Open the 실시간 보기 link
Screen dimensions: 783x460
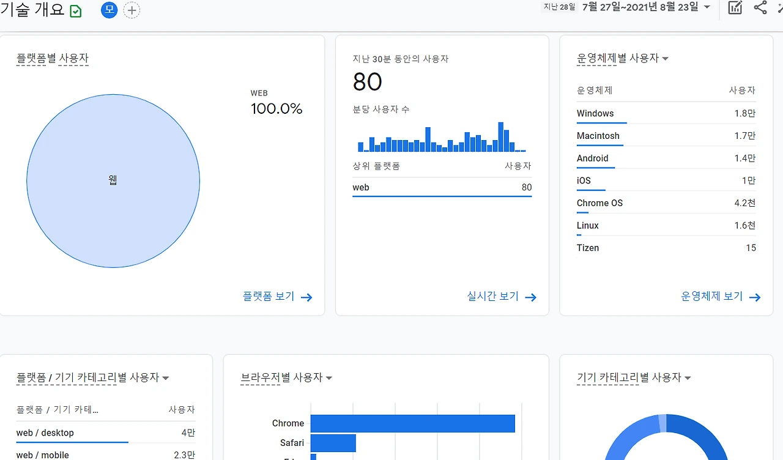click(x=502, y=297)
